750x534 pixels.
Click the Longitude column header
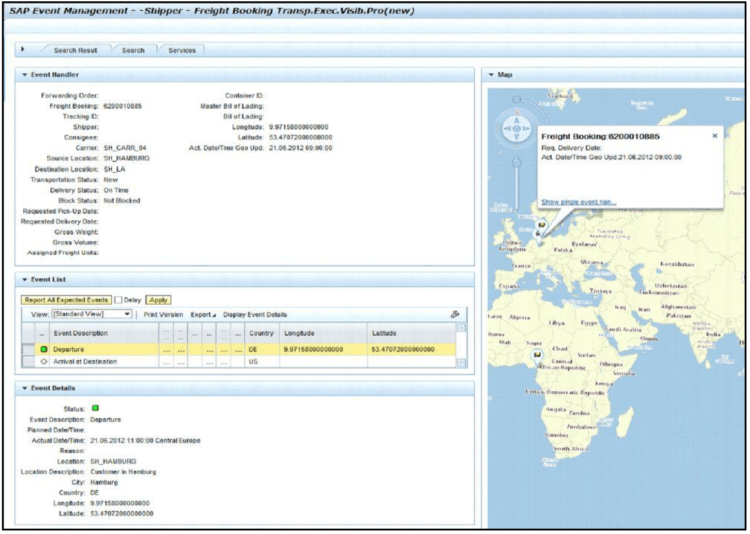tap(323, 333)
